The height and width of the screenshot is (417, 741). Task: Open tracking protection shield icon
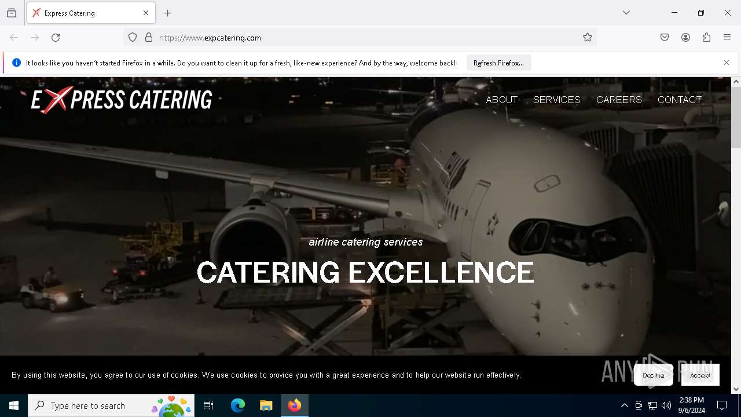pos(133,38)
